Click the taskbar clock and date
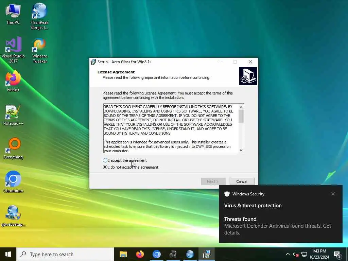This screenshot has width=348, height=261. 319,254
